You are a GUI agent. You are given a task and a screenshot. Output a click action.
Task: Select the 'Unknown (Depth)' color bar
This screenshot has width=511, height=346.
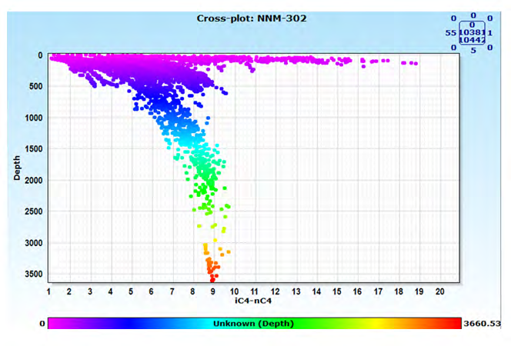[255, 324]
